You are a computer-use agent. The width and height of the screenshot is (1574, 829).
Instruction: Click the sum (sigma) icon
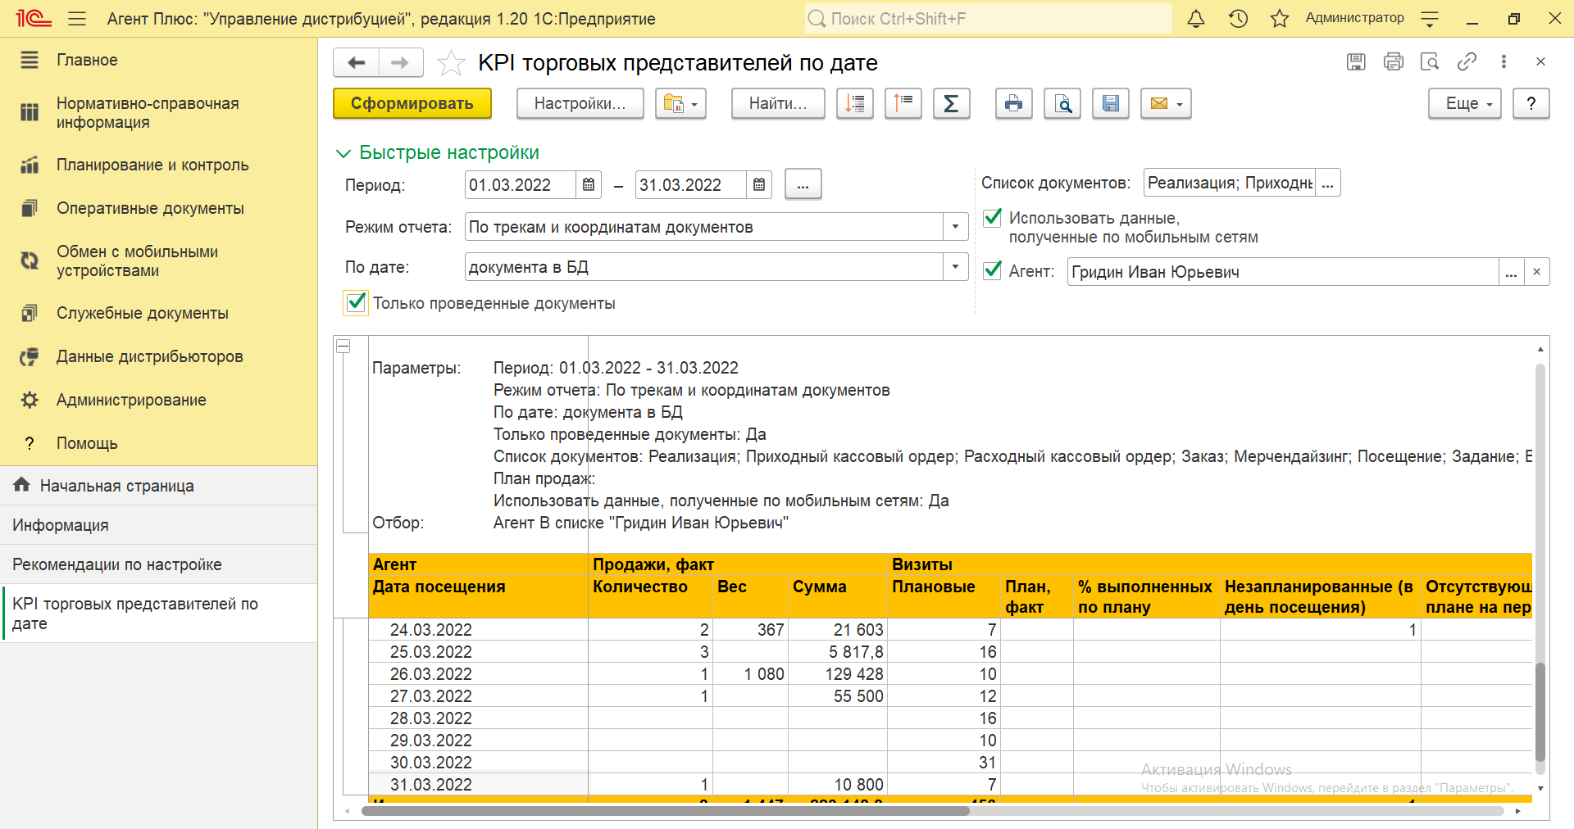951,103
